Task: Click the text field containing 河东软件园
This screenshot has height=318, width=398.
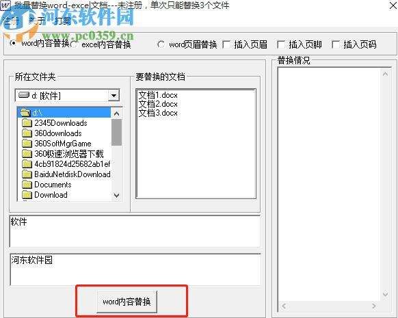Action: [x=135, y=269]
